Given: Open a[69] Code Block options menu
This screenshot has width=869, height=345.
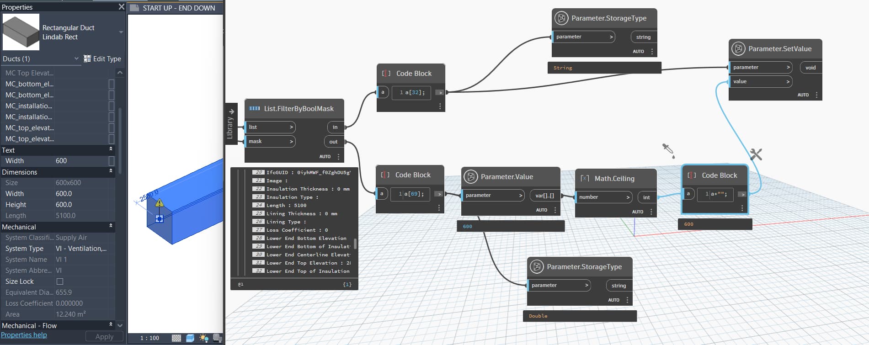Looking at the screenshot, I should pos(439,208).
